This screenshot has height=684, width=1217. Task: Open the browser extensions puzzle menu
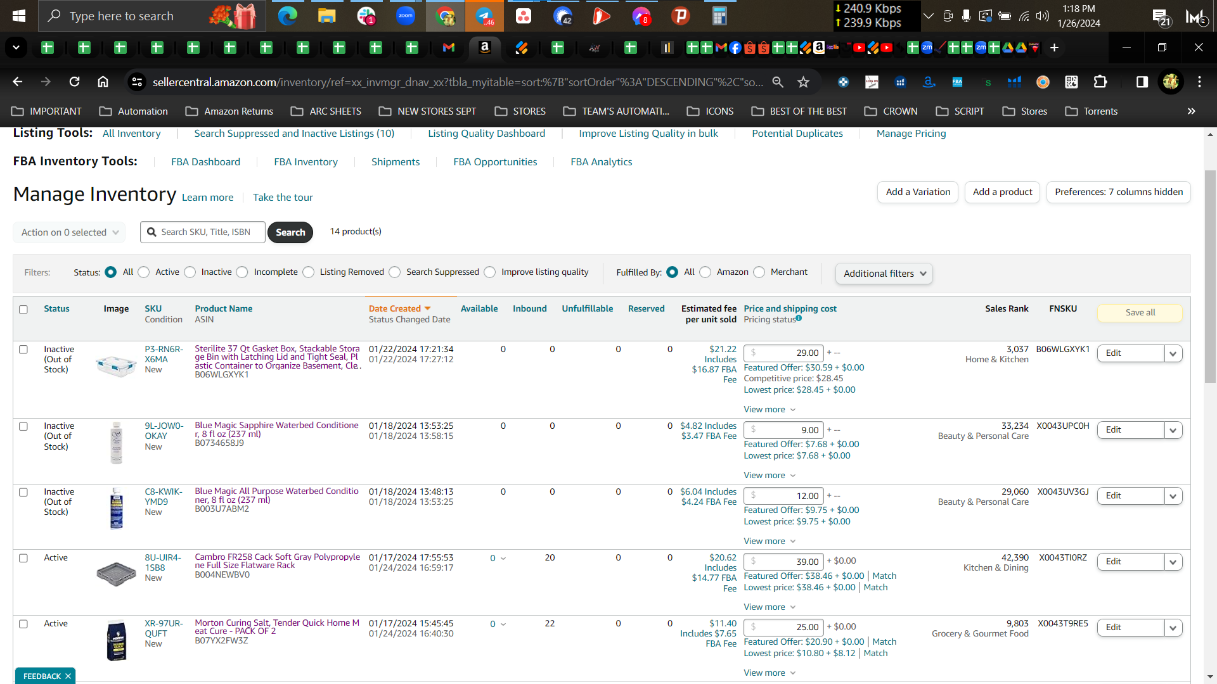pyautogui.click(x=1100, y=82)
